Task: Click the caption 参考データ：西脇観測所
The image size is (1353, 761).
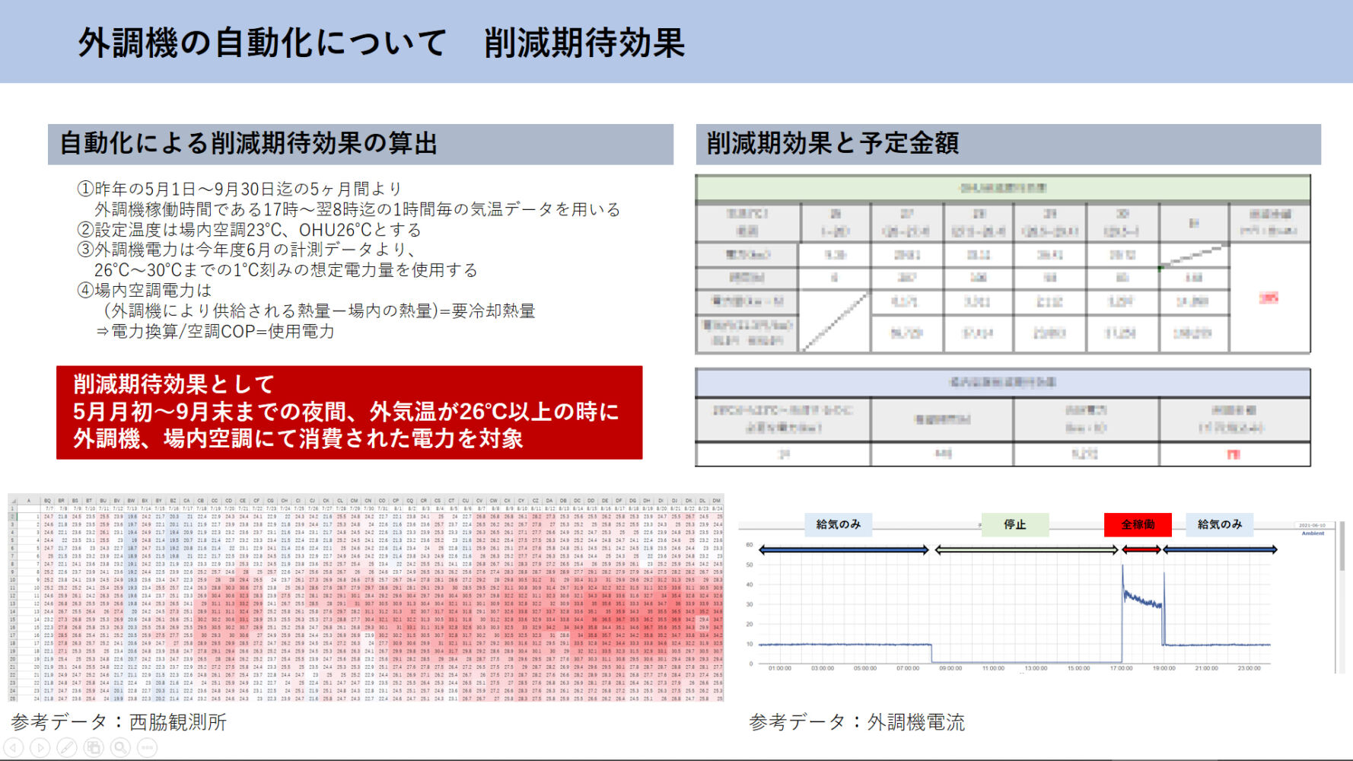Action: (119, 721)
